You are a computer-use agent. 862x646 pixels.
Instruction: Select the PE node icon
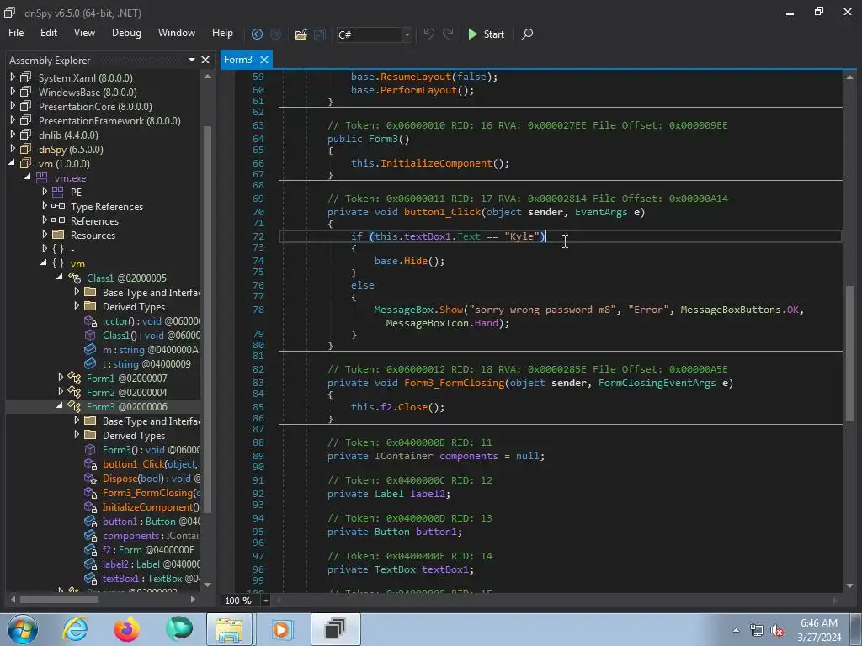pyautogui.click(x=58, y=193)
